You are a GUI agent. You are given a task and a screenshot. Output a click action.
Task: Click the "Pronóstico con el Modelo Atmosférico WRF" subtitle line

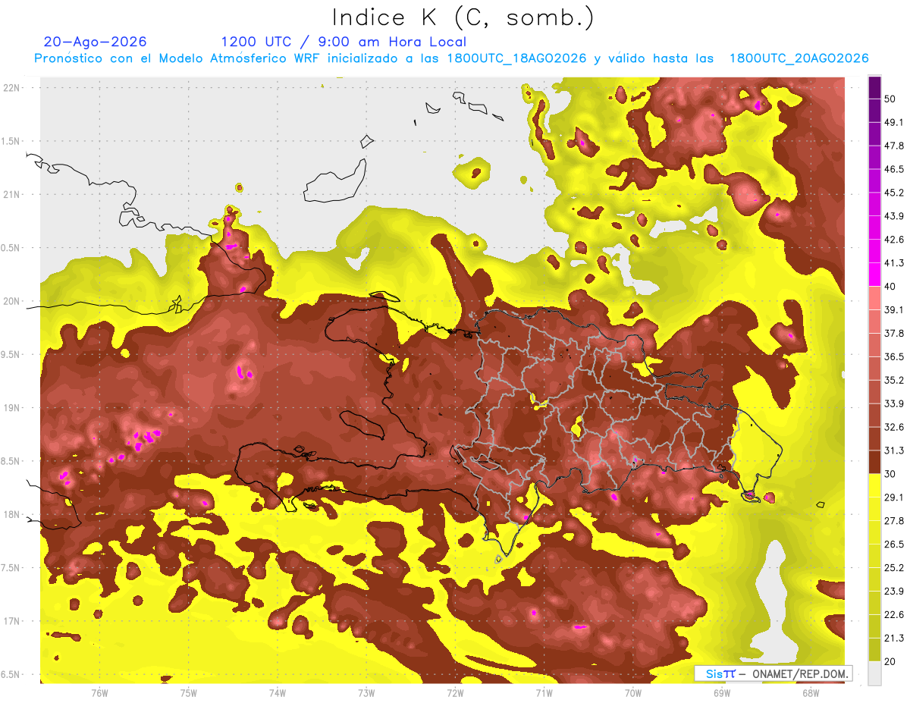[x=451, y=58]
